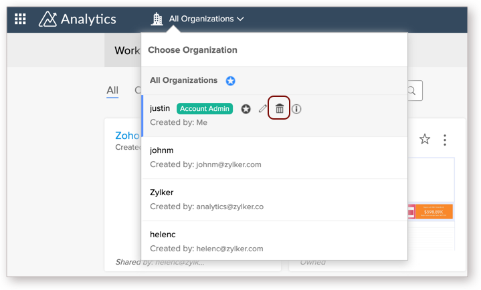Choose All Organizations in the list
The height and width of the screenshot is (290, 481).
coord(275,81)
